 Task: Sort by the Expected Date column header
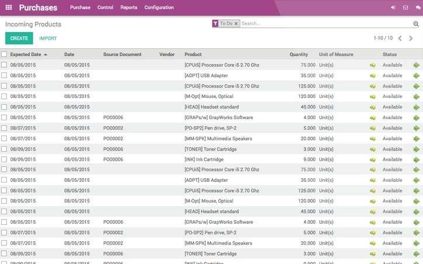(x=26, y=54)
